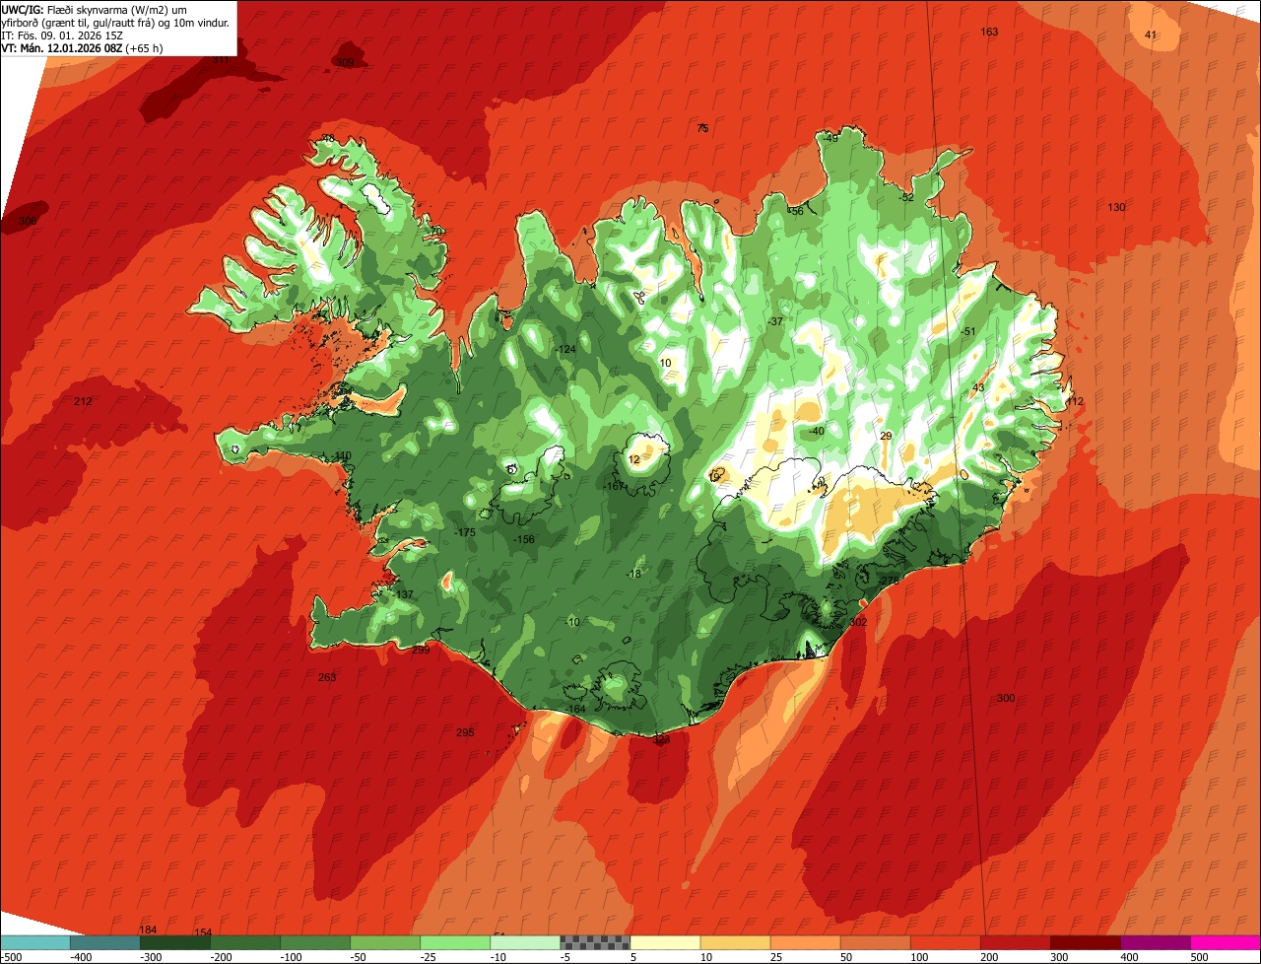
Task: Click the '-156' value on the map
Action: pos(524,539)
